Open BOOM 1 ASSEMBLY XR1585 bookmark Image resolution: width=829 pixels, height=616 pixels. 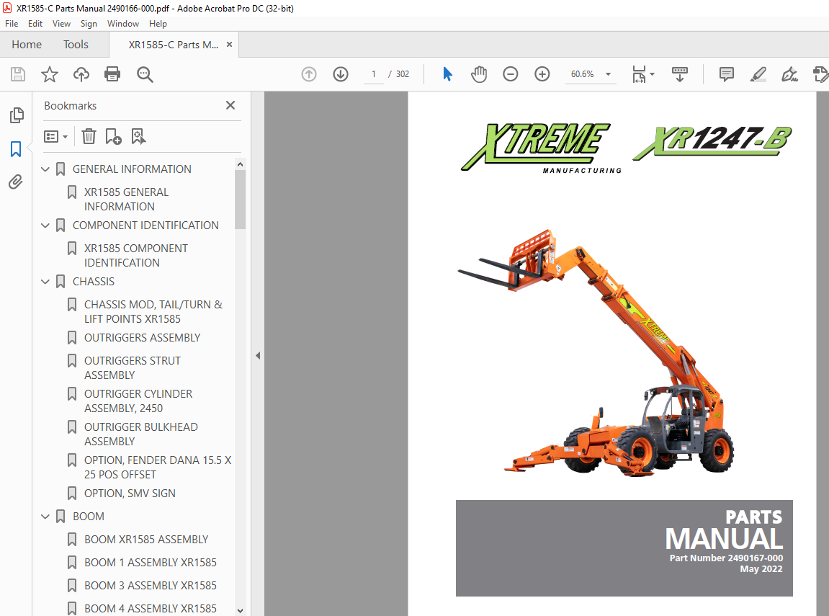[x=150, y=563]
